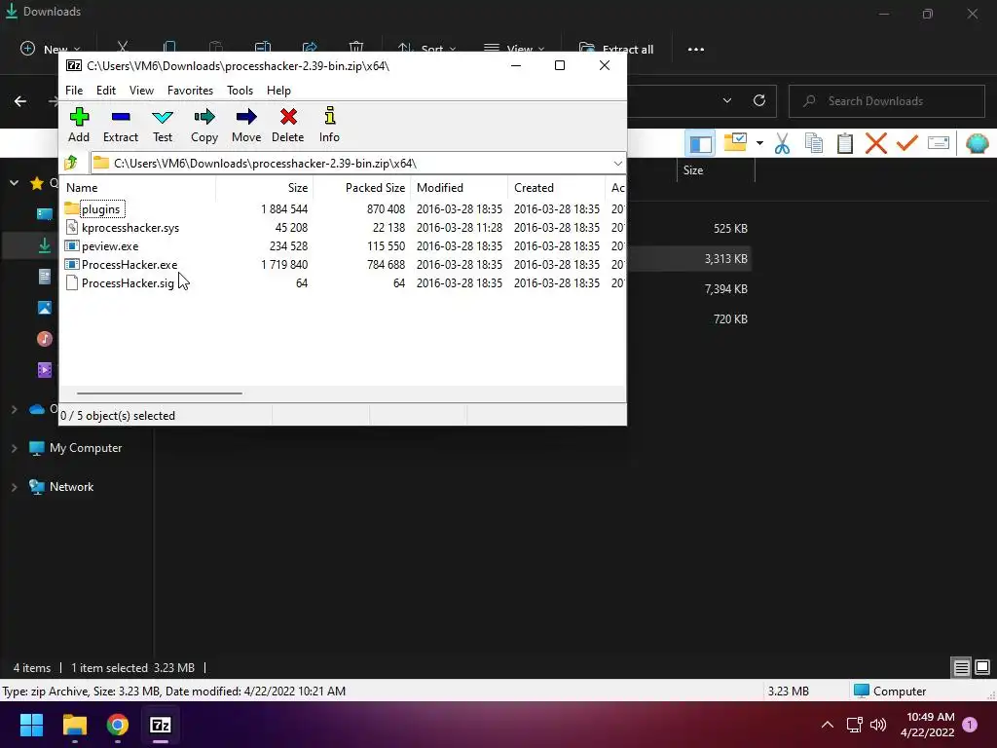Click the horizontal scrollbar in 7-Zip list
The width and height of the screenshot is (997, 748).
coord(159,393)
